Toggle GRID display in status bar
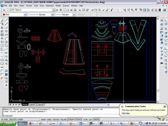The width and height of the screenshot is (168, 126). pyautogui.click(x=49, y=119)
